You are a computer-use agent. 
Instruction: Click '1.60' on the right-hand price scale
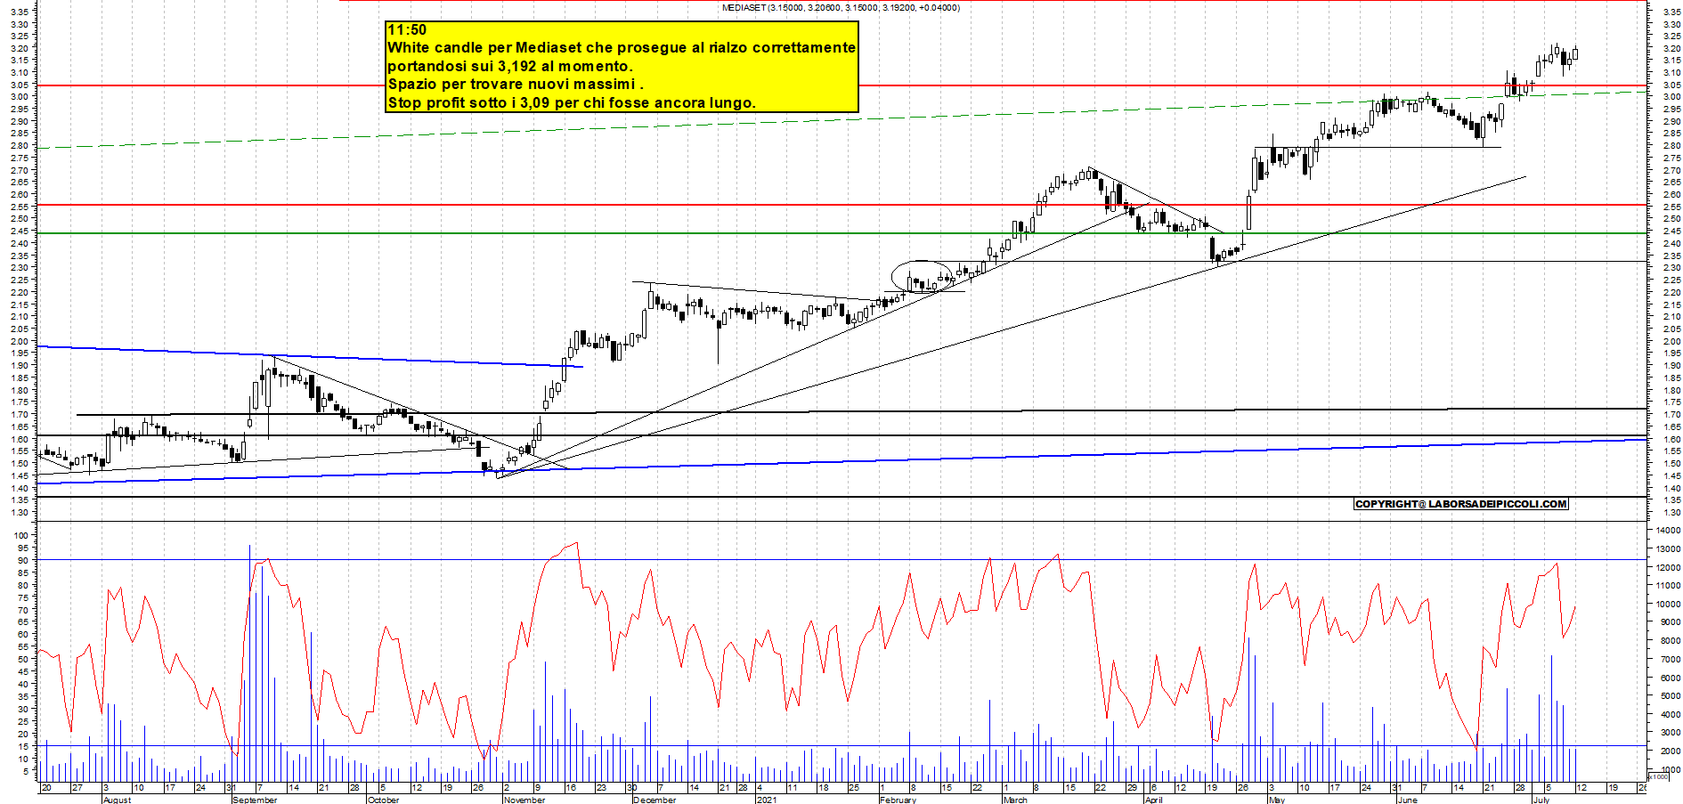click(1671, 439)
